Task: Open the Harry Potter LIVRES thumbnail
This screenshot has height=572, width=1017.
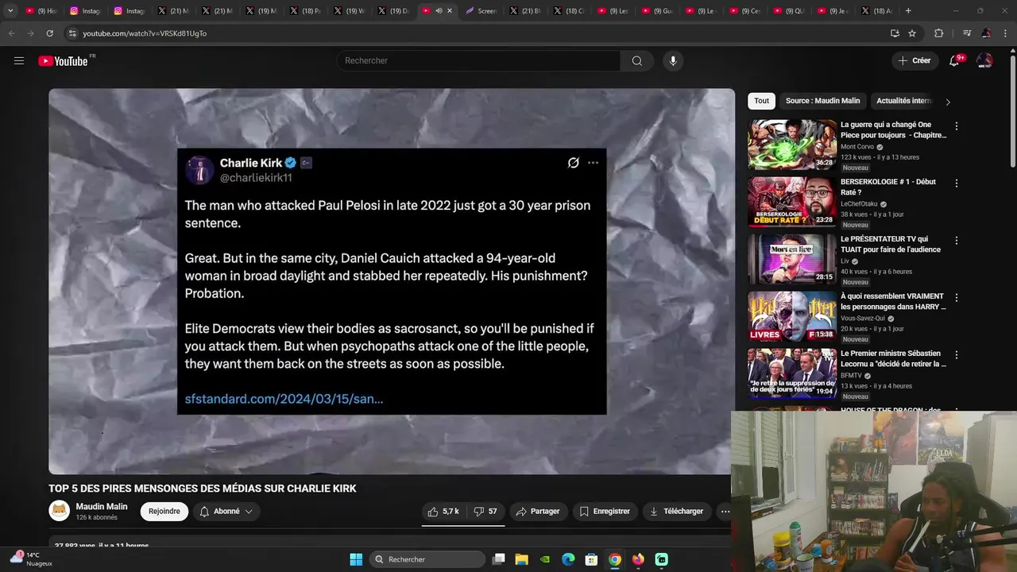Action: (792, 316)
